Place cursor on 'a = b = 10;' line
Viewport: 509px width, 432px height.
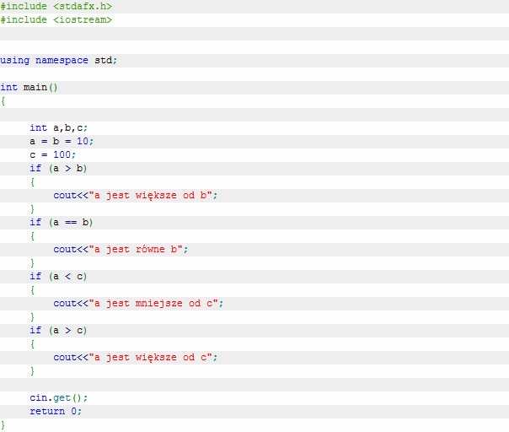(62, 142)
